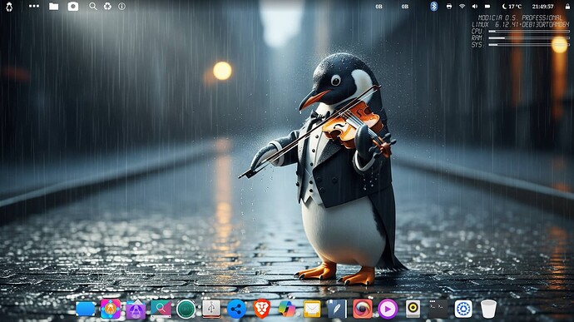The height and width of the screenshot is (322, 574).
Task: Launch the USB drive utility in dock
Action: coord(211,309)
